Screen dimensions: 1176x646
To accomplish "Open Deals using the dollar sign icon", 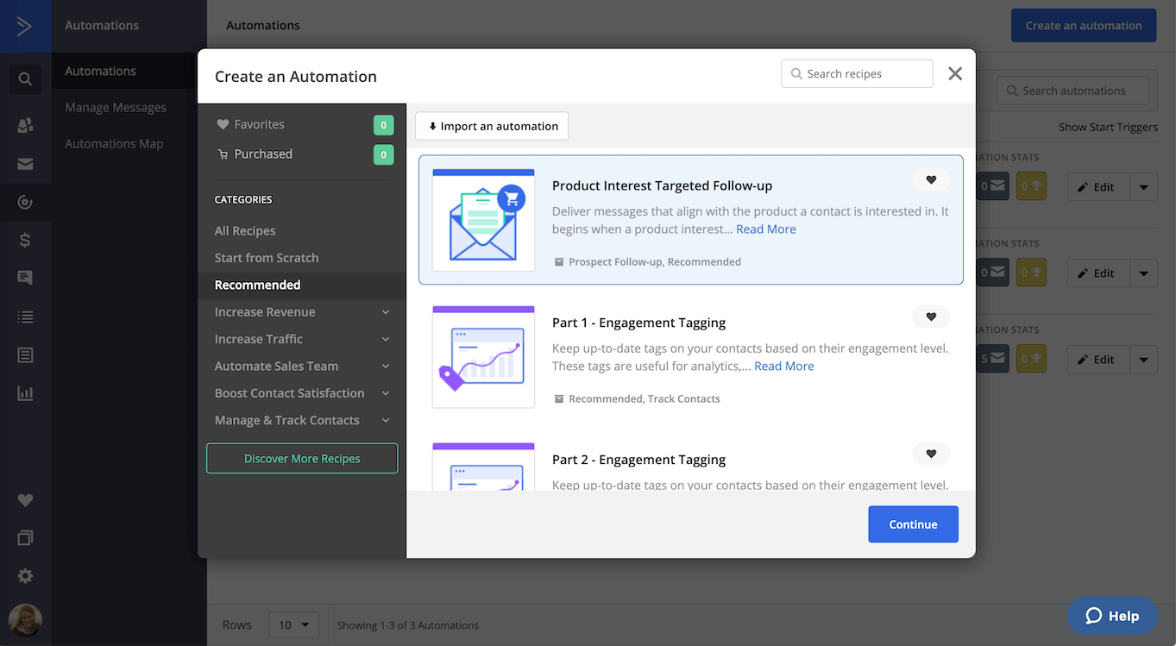I will click(25, 240).
